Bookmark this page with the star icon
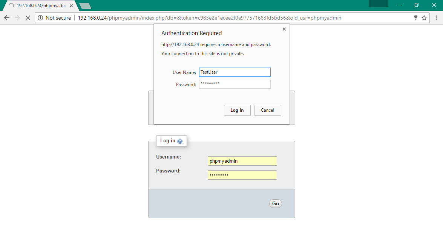 [423, 17]
